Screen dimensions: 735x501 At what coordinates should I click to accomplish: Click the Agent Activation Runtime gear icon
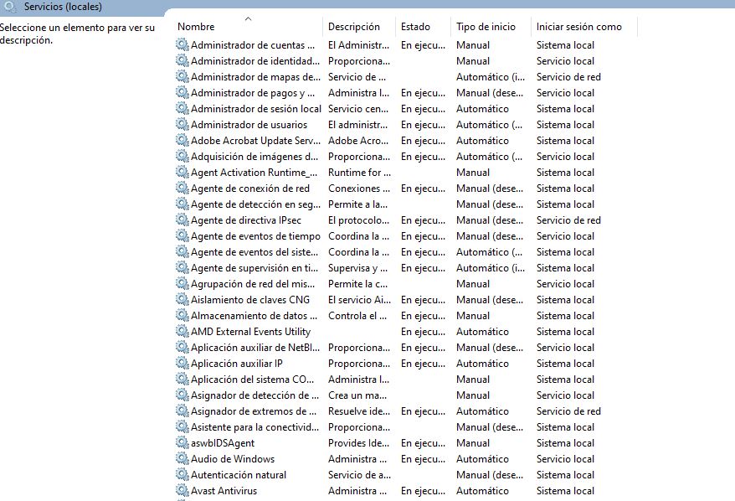click(x=182, y=172)
